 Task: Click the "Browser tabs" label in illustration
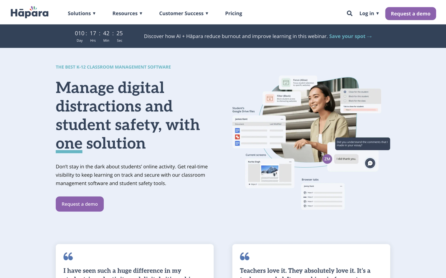tap(310, 180)
